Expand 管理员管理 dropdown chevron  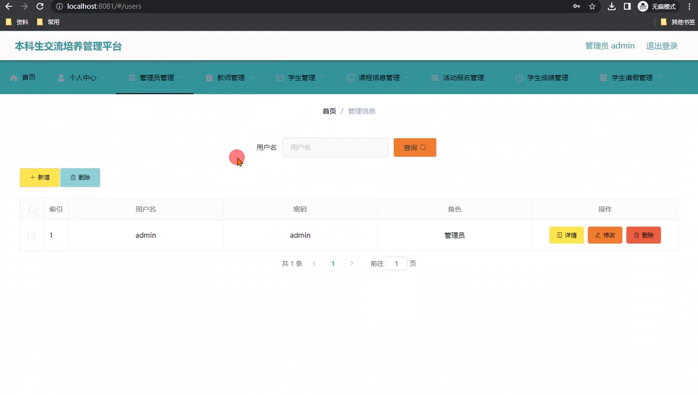click(181, 77)
